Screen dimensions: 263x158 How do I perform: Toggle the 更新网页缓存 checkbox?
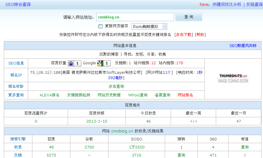[x=100, y=26]
